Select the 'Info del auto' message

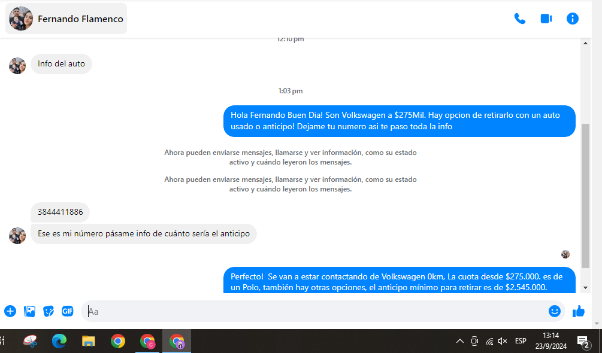coord(62,64)
